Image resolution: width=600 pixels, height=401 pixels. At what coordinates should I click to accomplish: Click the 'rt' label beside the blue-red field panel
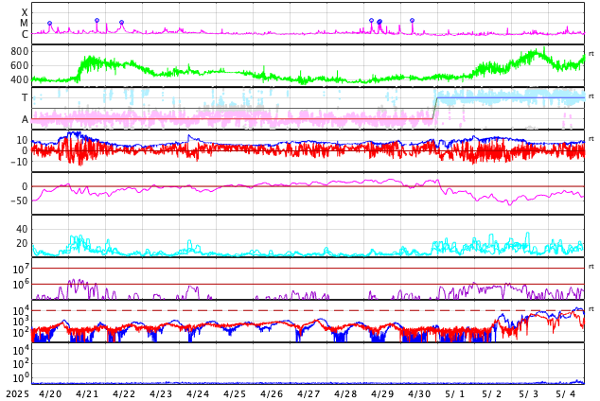pyautogui.click(x=591, y=139)
